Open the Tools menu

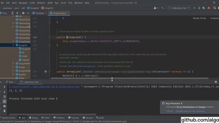point(63,3)
